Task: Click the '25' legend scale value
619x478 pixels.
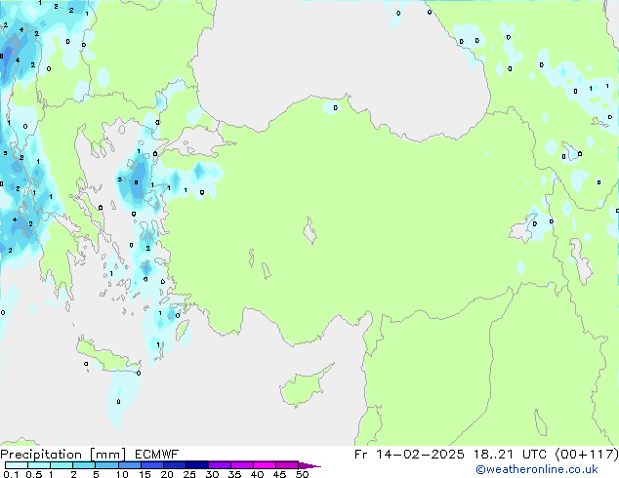Action: point(189,474)
